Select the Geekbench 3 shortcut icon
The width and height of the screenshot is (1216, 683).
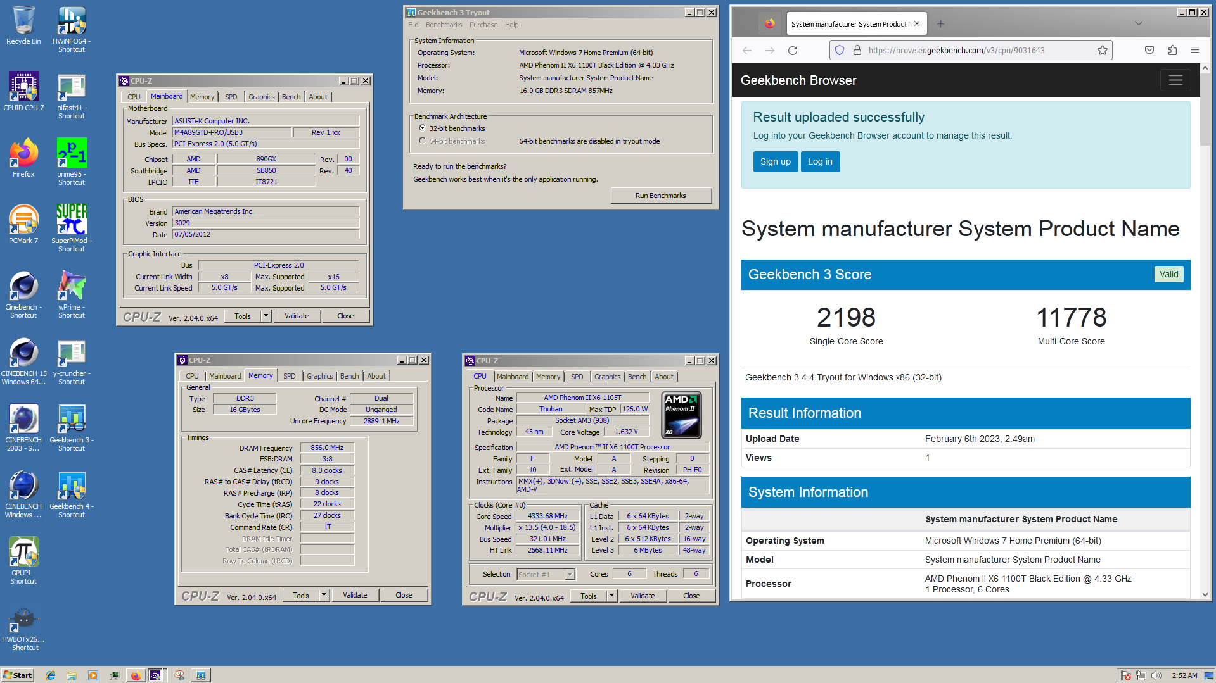click(x=72, y=429)
